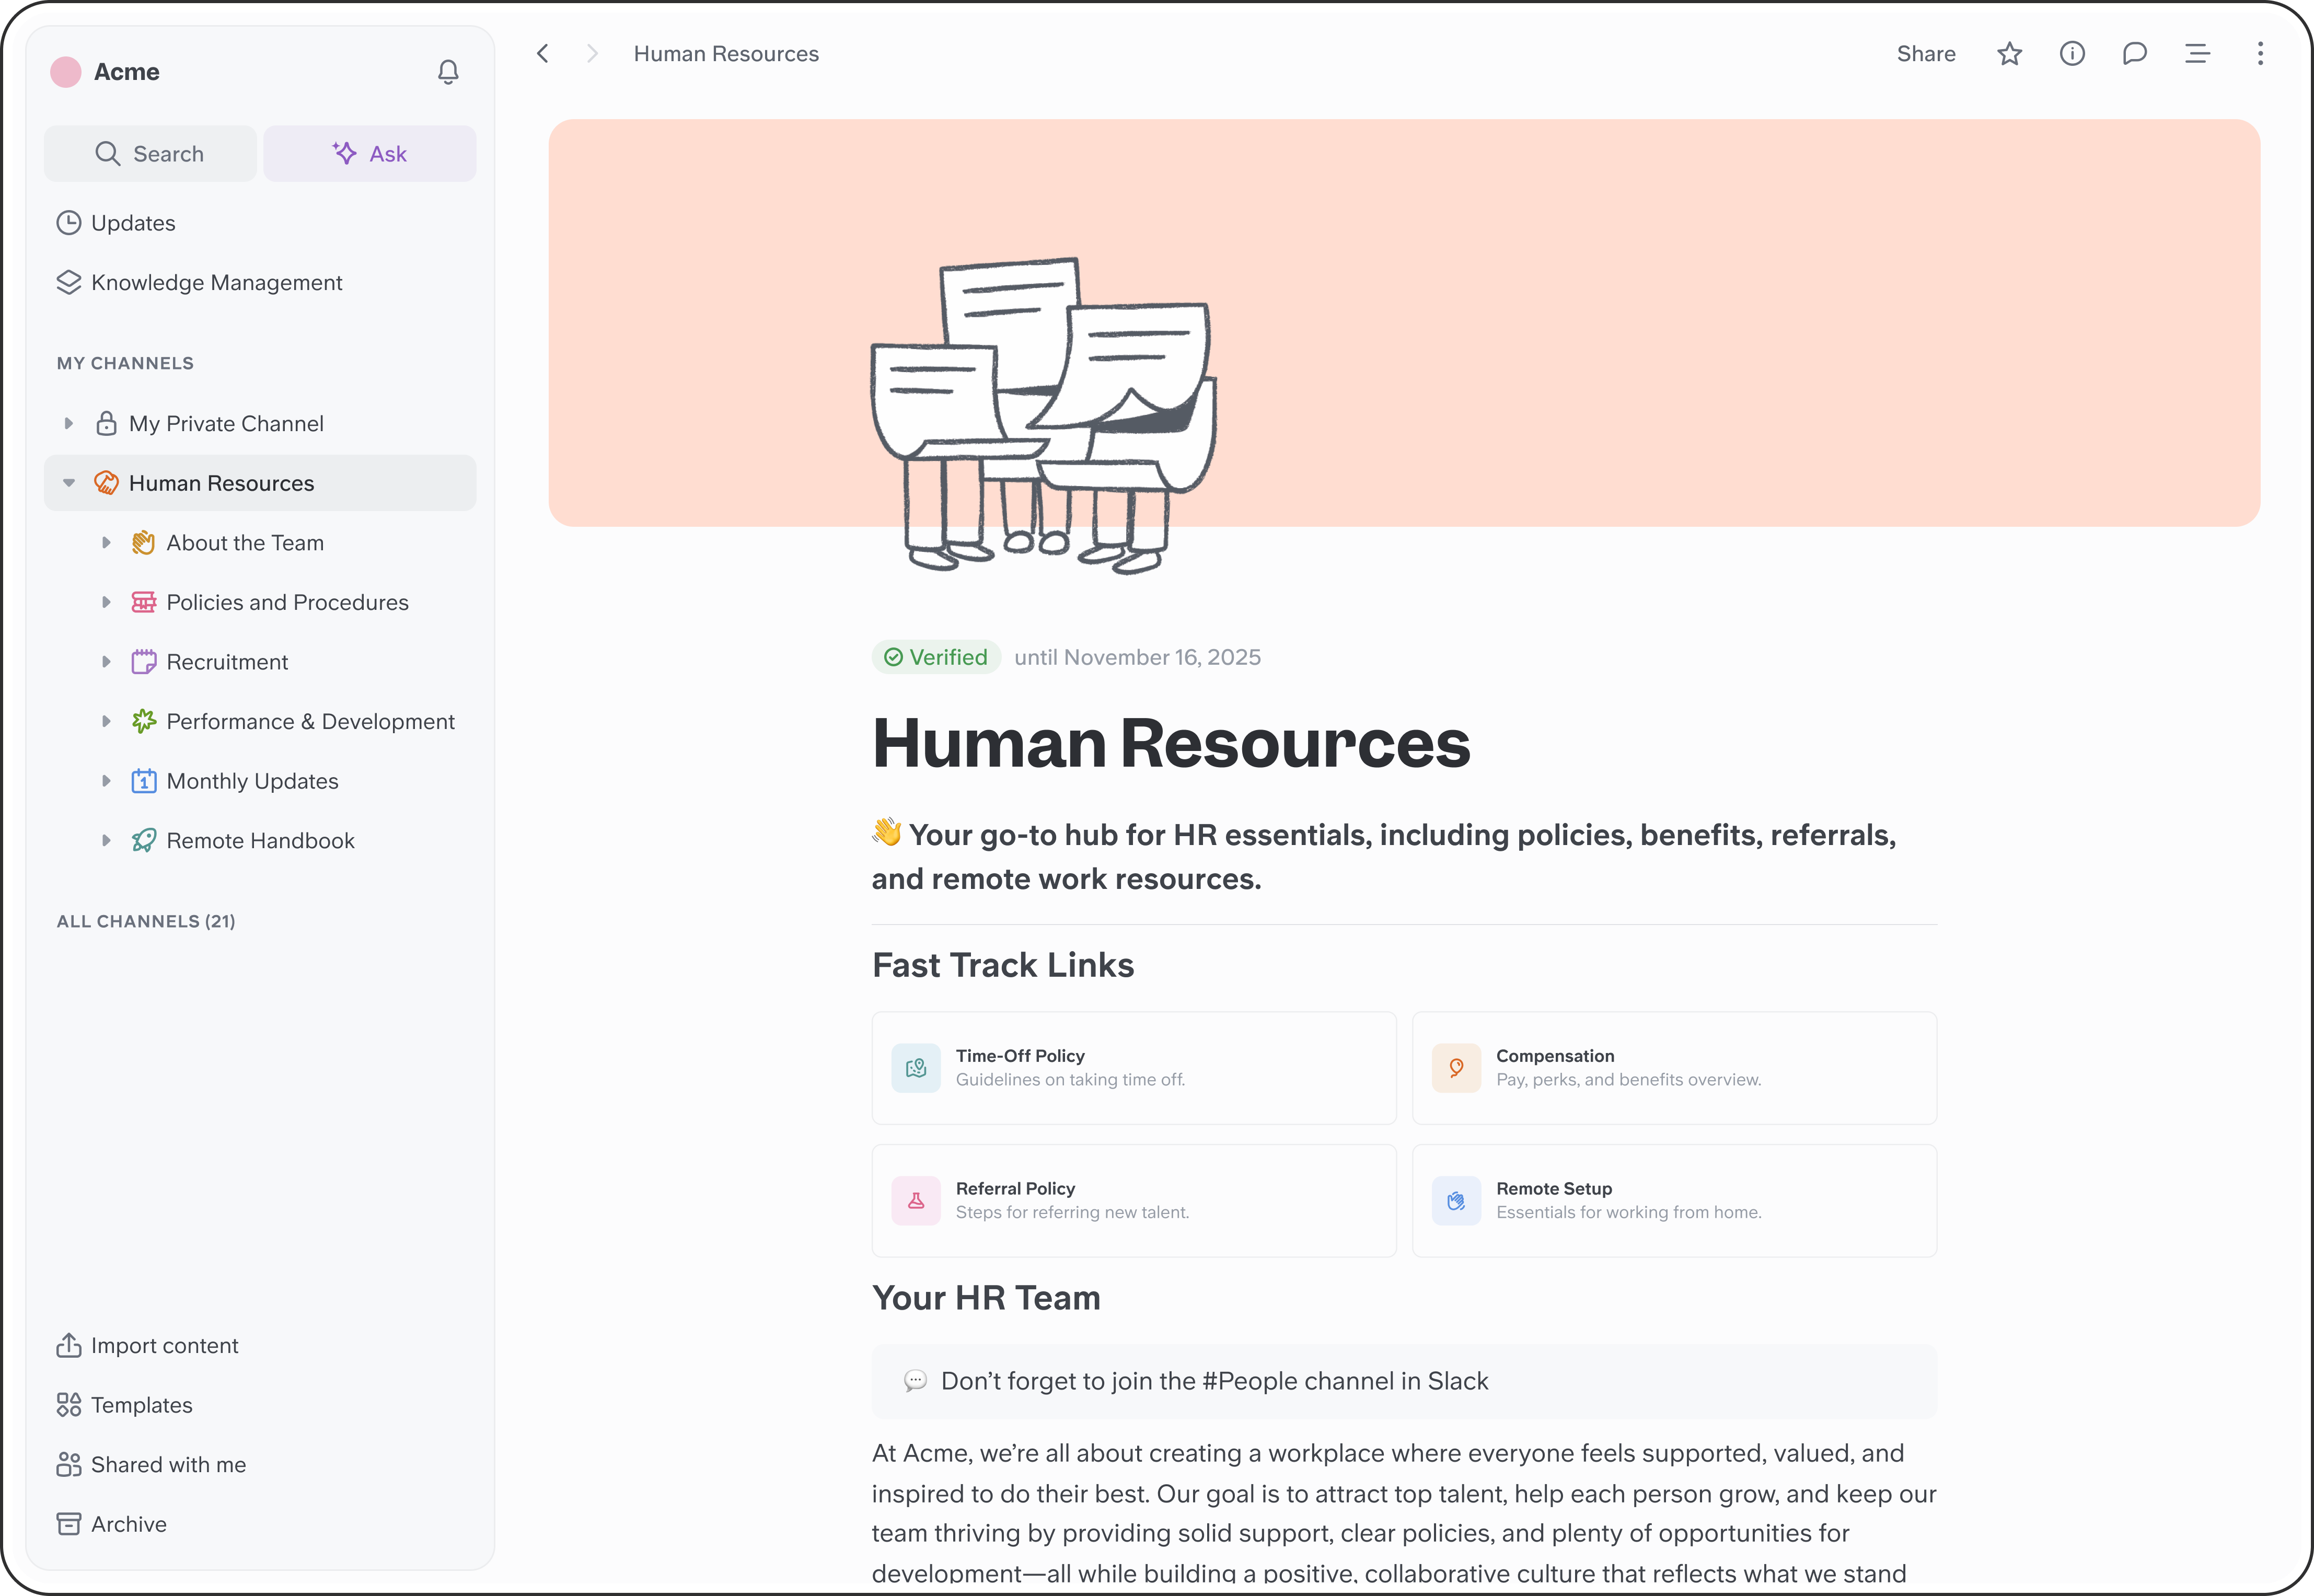Open the Time-Off Policy card
Image resolution: width=2314 pixels, height=1596 pixels.
[x=1134, y=1068]
